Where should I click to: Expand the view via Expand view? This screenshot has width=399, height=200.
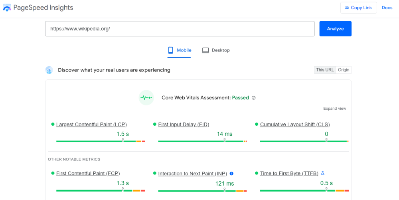coord(335,109)
